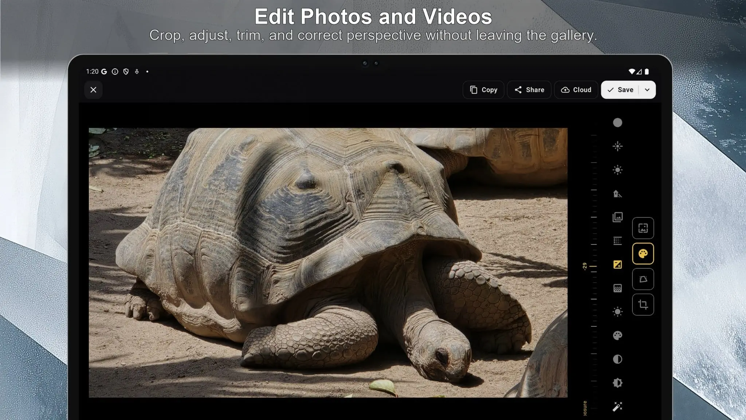Close the editor with the X button
Image resolution: width=746 pixels, height=420 pixels.
[93, 90]
